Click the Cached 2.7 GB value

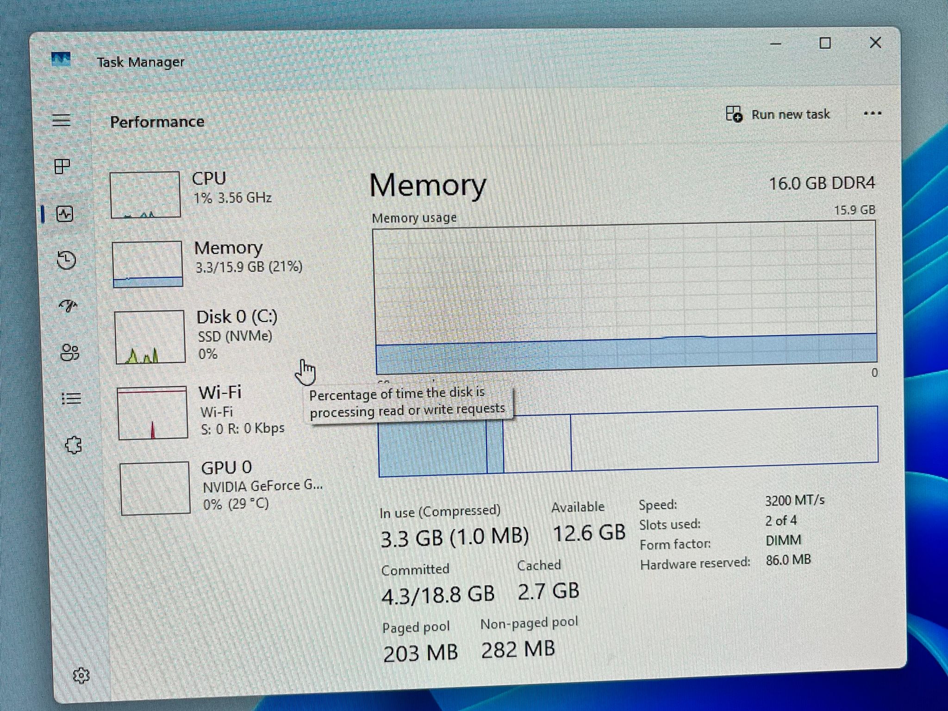[x=549, y=591]
